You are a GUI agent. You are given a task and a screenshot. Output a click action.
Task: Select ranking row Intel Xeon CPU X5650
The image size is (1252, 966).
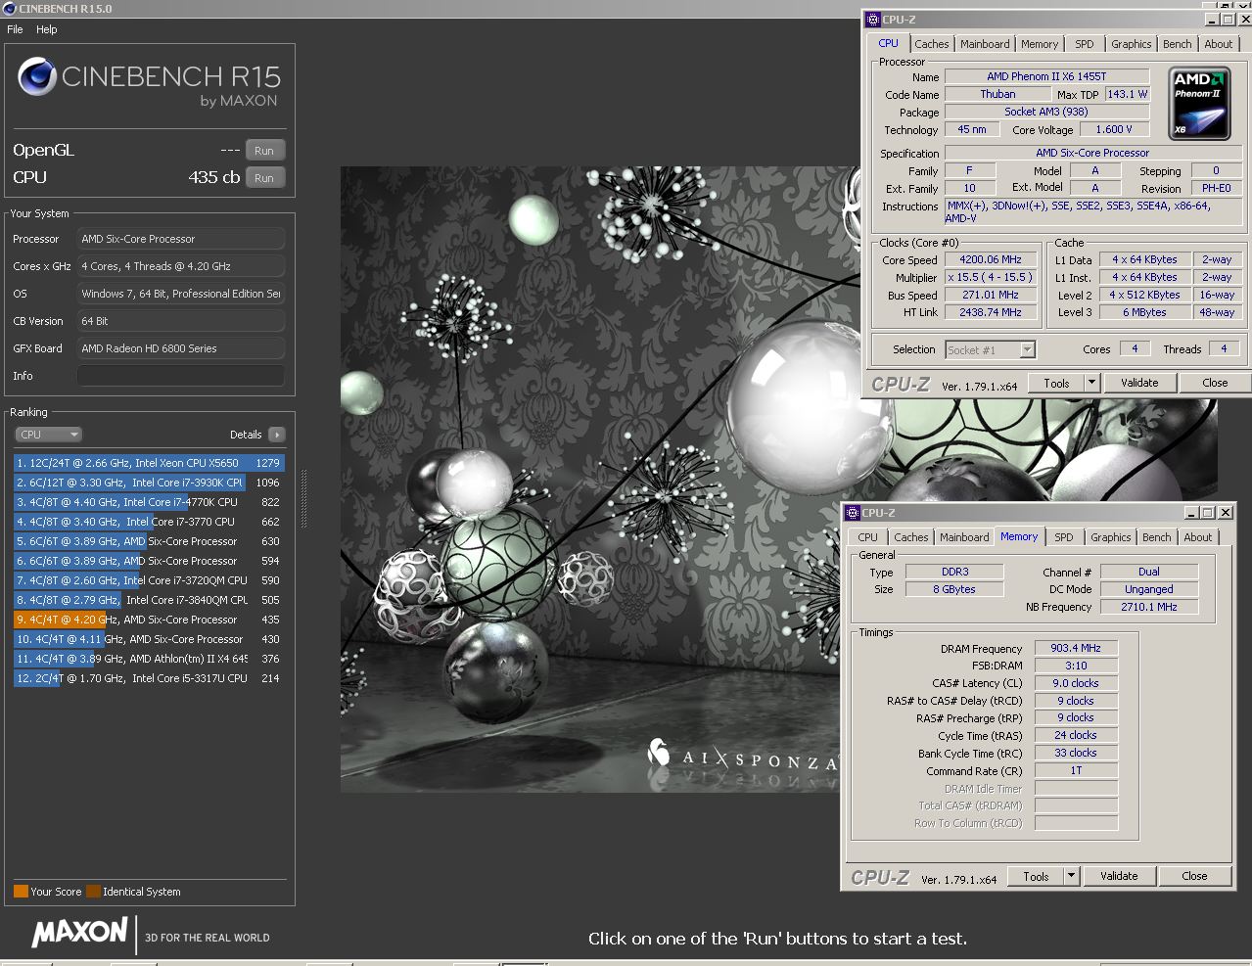[x=148, y=463]
